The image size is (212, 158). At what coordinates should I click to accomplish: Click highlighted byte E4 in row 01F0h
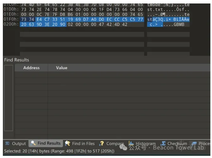pyautogui.click(x=39, y=20)
